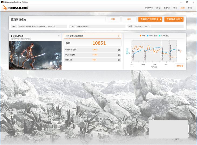
Task: Go to the 专业 tab
Action: coord(175,8)
